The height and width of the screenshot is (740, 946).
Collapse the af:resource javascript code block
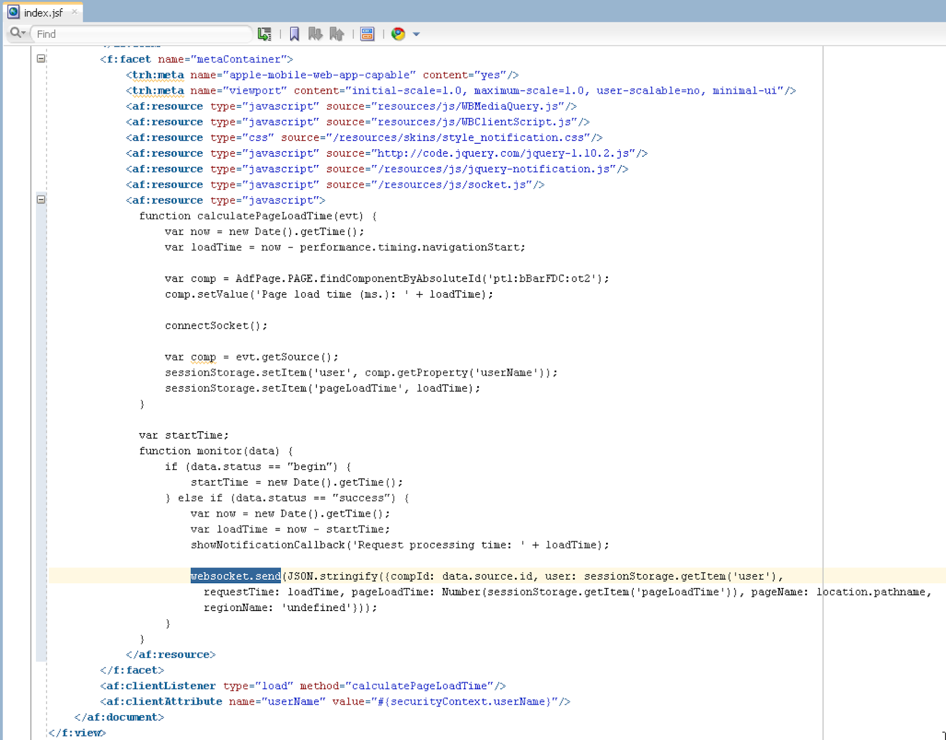41,199
